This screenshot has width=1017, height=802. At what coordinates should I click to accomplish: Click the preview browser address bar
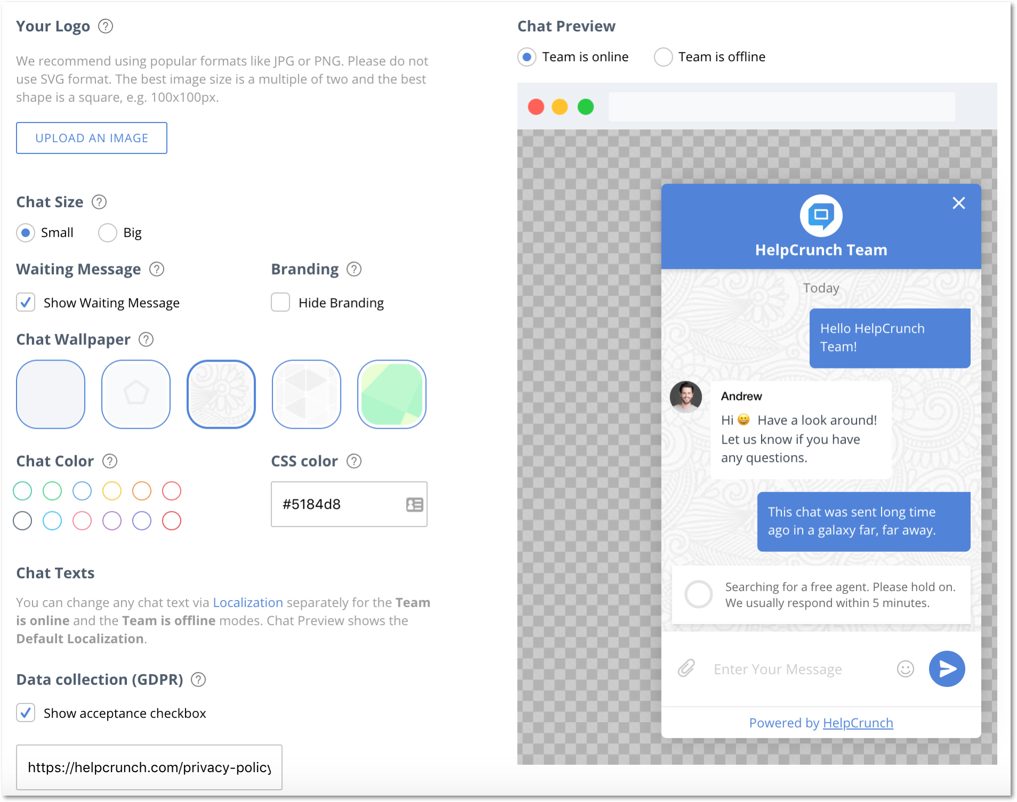click(781, 107)
